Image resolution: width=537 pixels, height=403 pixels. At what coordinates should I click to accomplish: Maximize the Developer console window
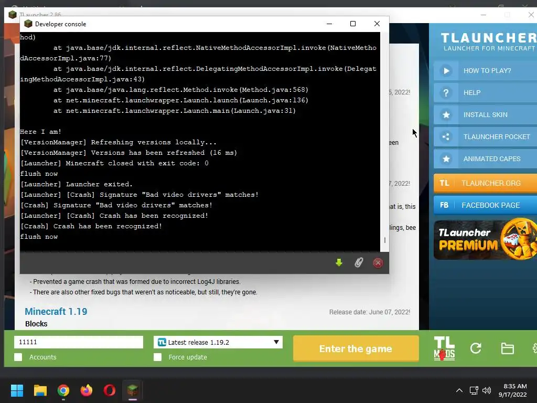point(353,24)
